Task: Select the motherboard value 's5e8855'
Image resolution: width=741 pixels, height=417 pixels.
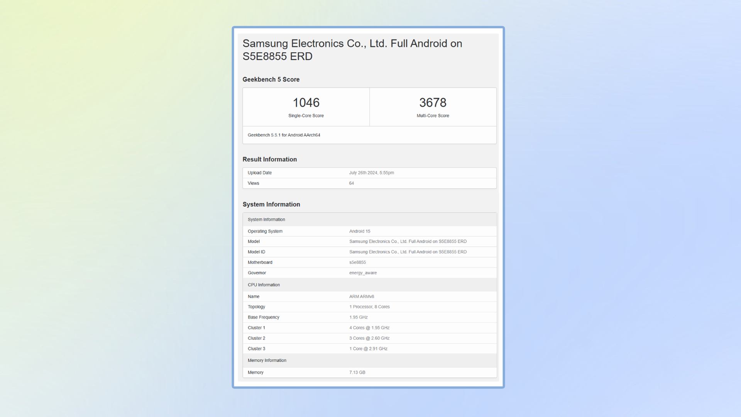Action: tap(357, 263)
